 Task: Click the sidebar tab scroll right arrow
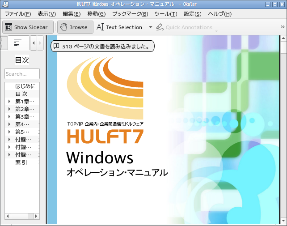40,43
